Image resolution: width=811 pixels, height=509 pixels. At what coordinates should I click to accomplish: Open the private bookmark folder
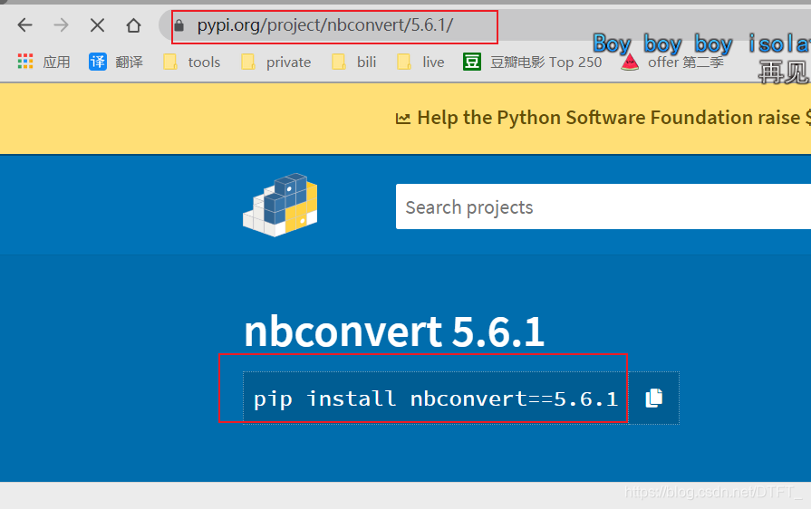276,62
